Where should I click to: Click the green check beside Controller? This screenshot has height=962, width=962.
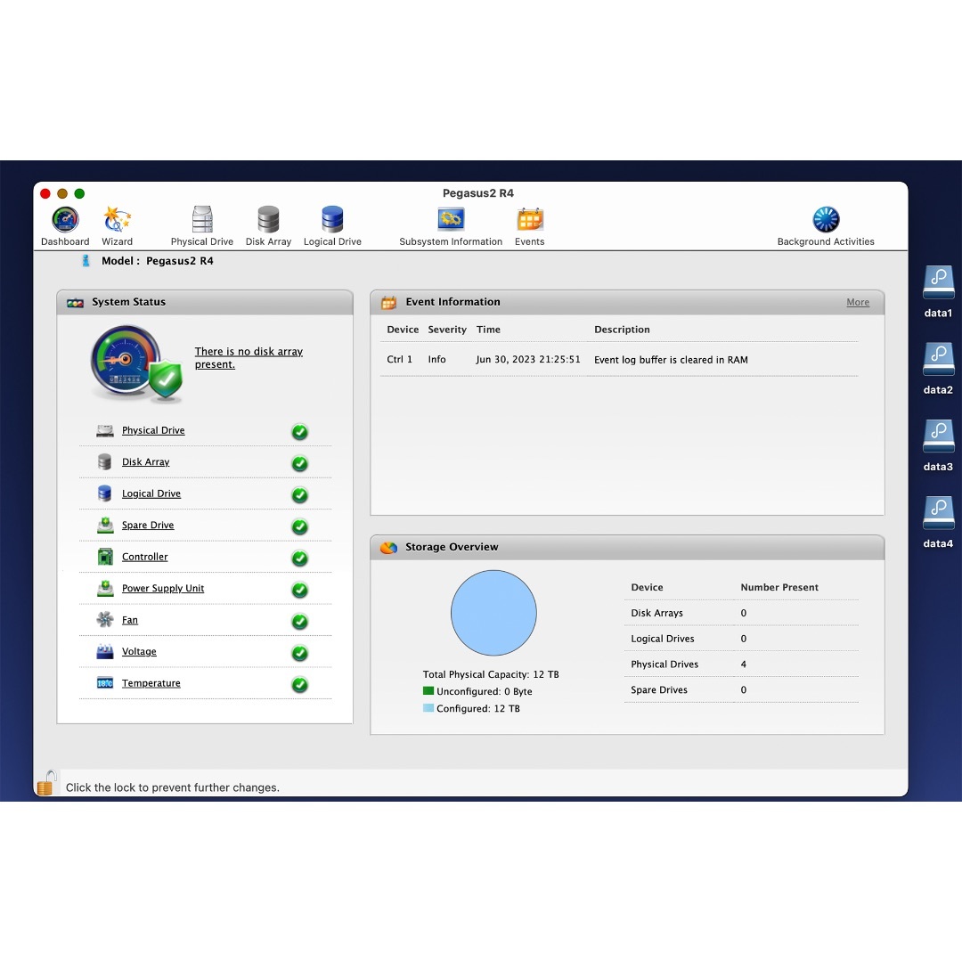coord(299,558)
